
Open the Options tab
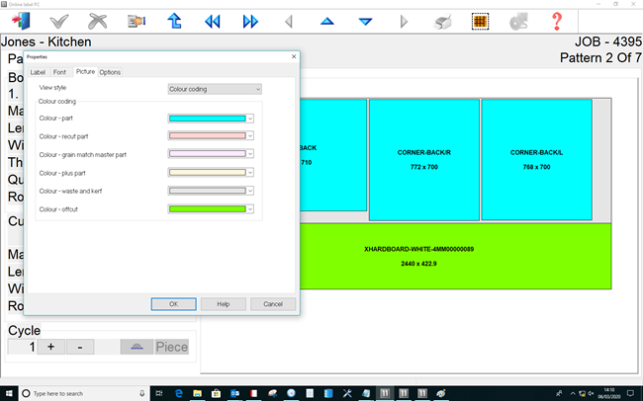pos(110,72)
